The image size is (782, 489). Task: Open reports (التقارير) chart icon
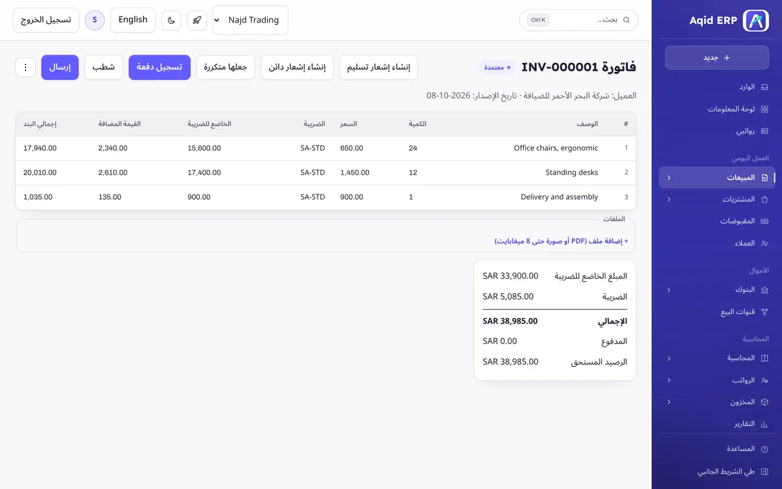coord(764,424)
